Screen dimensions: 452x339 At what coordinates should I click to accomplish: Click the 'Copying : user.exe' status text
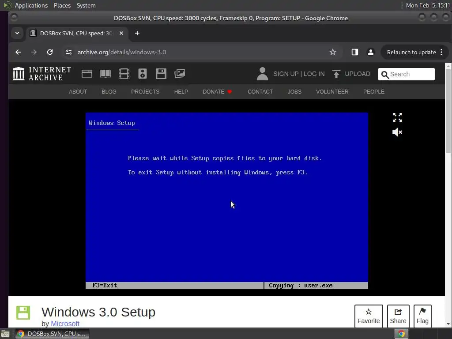(x=301, y=286)
